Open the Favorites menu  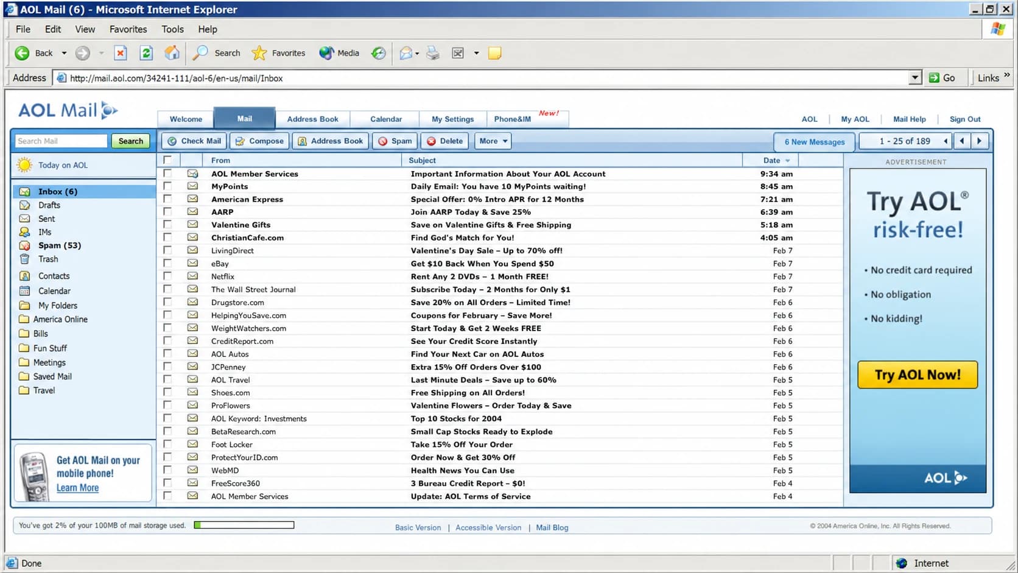pyautogui.click(x=128, y=29)
